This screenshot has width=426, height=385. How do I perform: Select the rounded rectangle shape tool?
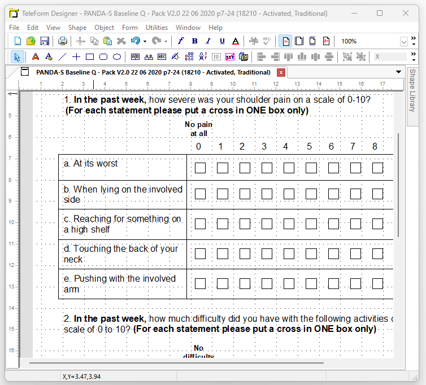[103, 57]
